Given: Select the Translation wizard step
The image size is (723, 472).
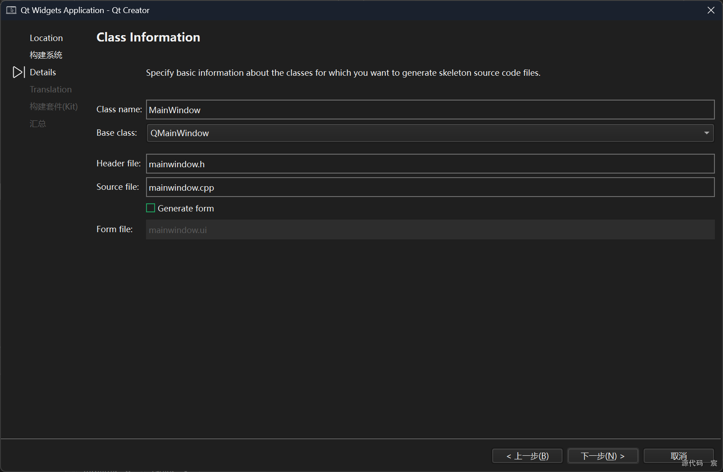Looking at the screenshot, I should click(x=50, y=89).
